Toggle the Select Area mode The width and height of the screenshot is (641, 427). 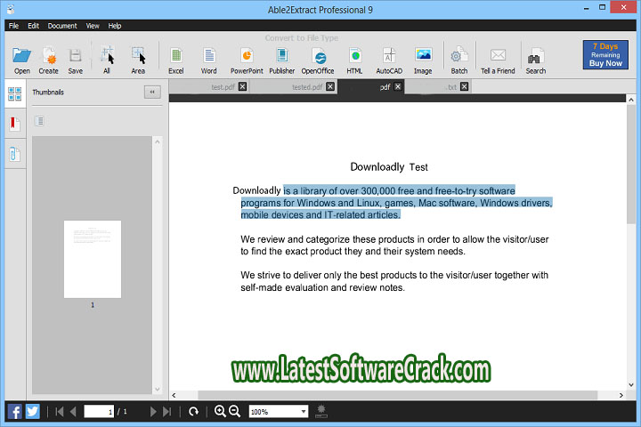pyautogui.click(x=138, y=58)
